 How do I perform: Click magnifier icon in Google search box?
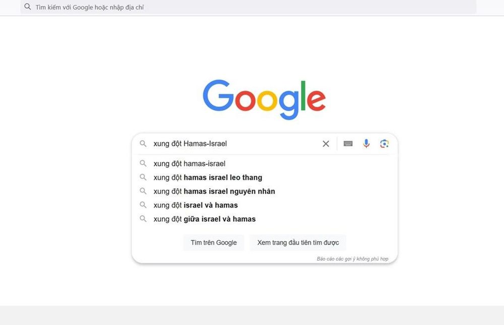coord(143,144)
